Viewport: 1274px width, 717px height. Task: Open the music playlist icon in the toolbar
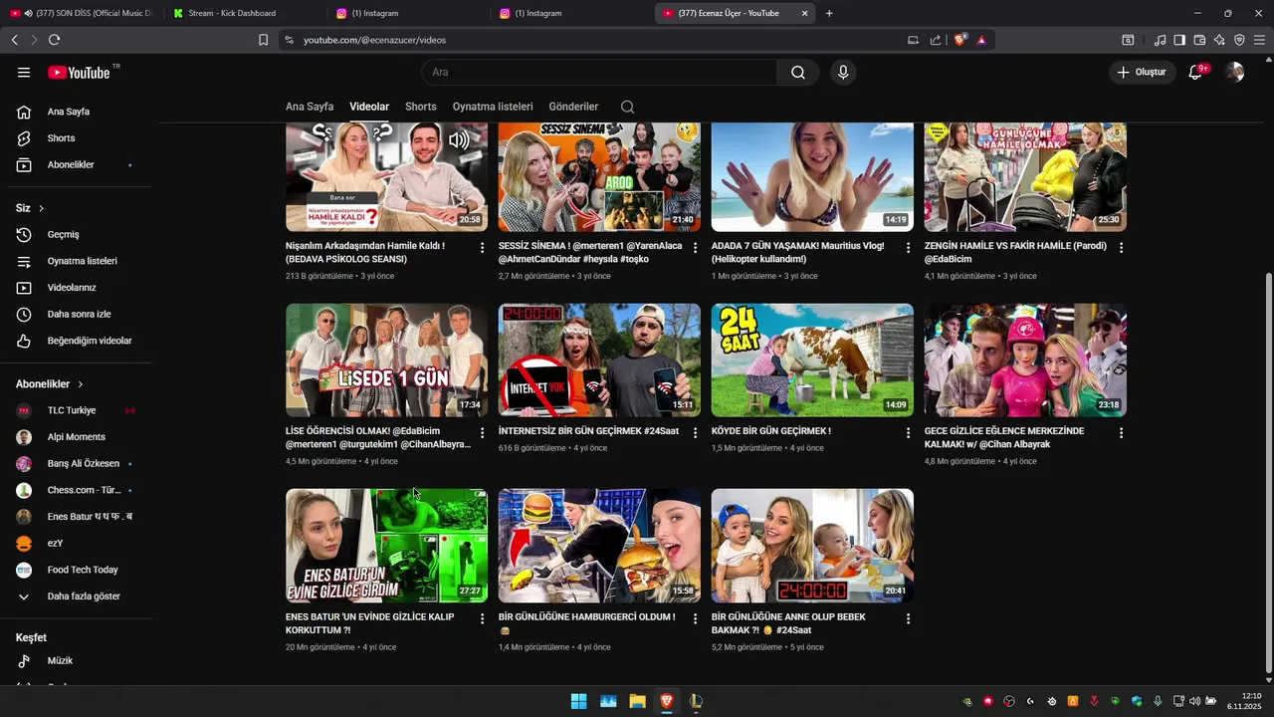(x=1160, y=40)
